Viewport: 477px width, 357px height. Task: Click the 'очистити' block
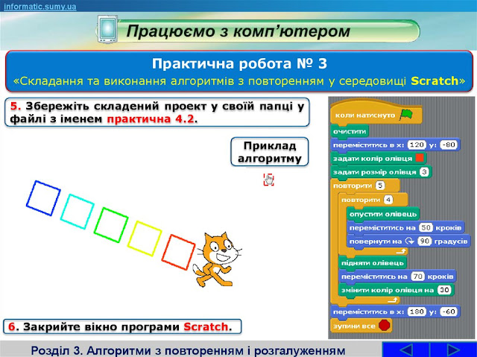click(x=350, y=131)
